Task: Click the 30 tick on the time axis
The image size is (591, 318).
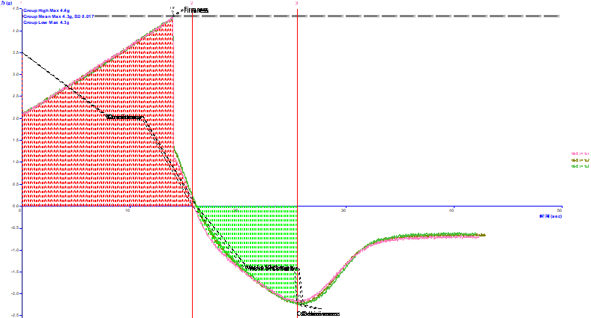Action: (343, 210)
